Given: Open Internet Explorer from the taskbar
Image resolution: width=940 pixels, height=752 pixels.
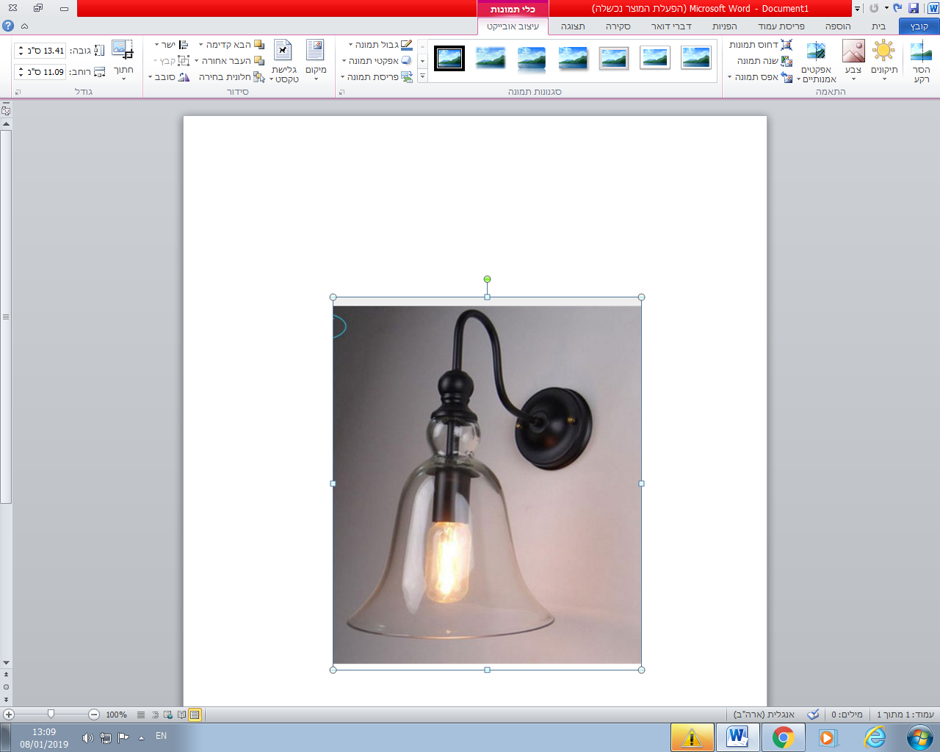Looking at the screenshot, I should coord(875,737).
